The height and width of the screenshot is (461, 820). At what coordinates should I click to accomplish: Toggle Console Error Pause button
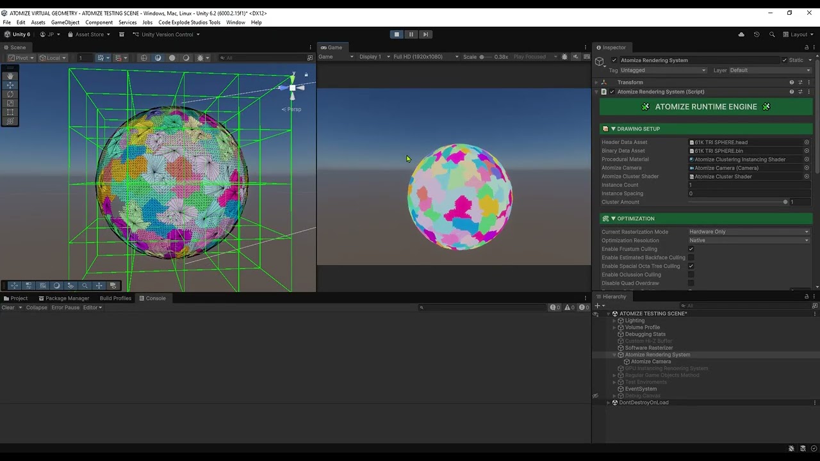click(x=65, y=307)
